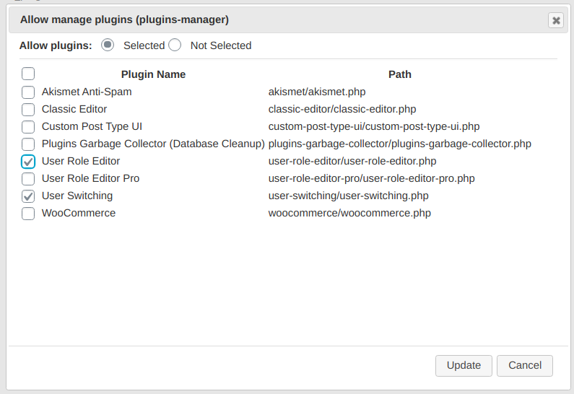574x394 pixels.
Task: Uncheck the User Role Editor checkbox
Action: point(28,162)
